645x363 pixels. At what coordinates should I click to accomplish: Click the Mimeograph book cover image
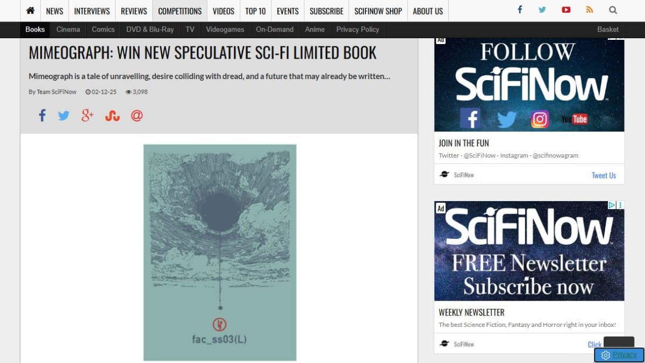[x=220, y=252]
